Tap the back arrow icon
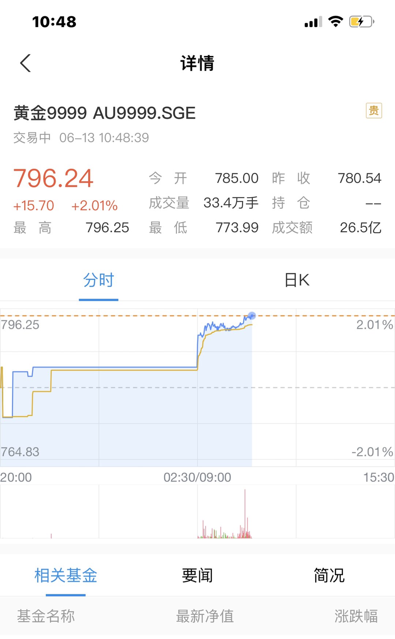The width and height of the screenshot is (395, 639). pyautogui.click(x=26, y=63)
